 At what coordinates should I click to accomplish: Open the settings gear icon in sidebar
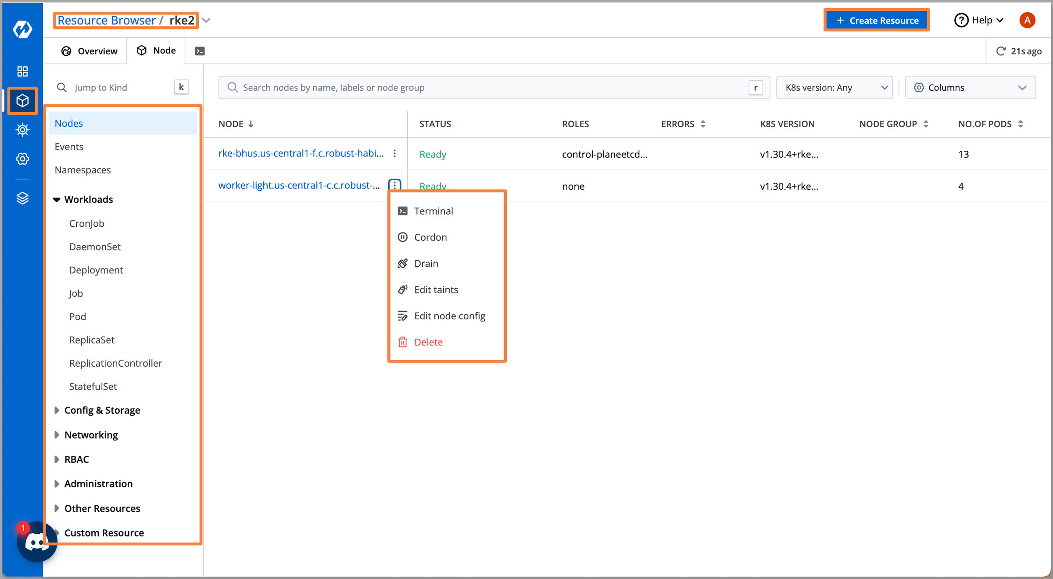[22, 159]
